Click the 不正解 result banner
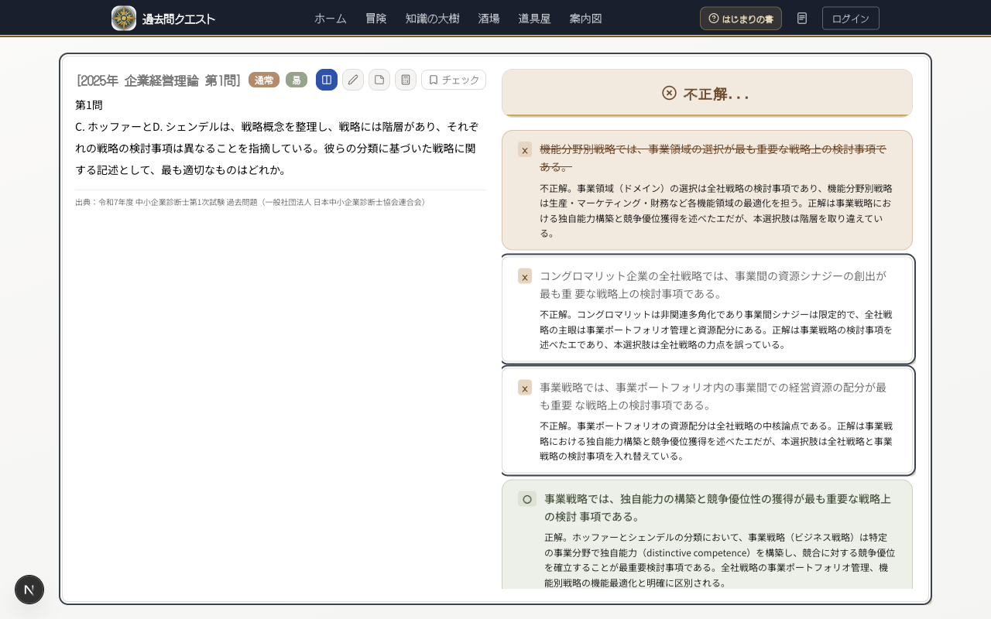 tap(707, 93)
